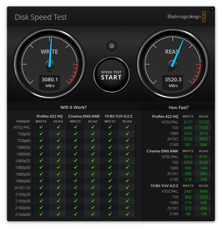222x229 pixels.
Task: Click Cinema DNG 2K DCI read value 965
Action: click(203, 174)
